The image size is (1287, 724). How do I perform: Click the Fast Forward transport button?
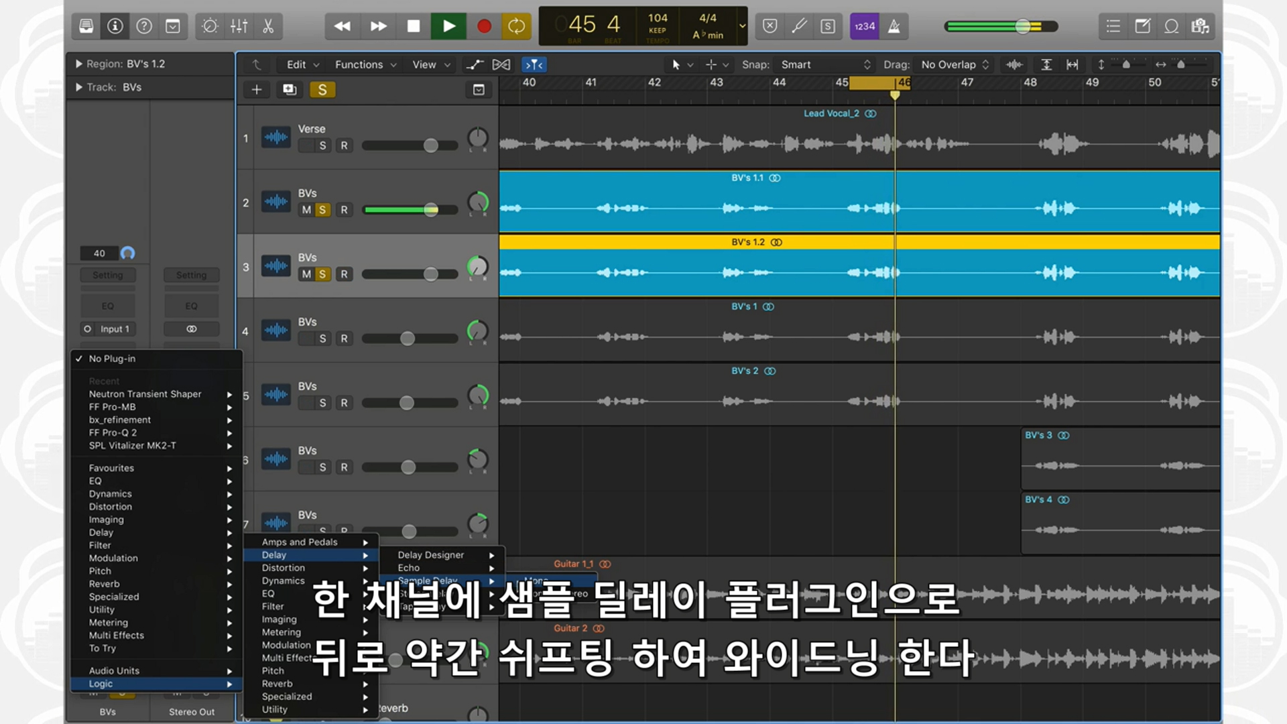pos(378,26)
